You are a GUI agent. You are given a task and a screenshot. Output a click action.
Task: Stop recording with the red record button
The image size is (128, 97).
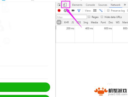pyautogui.click(x=59, y=11)
